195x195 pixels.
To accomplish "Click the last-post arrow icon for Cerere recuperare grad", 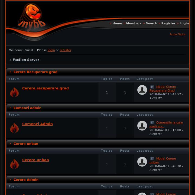I will 152,87.
